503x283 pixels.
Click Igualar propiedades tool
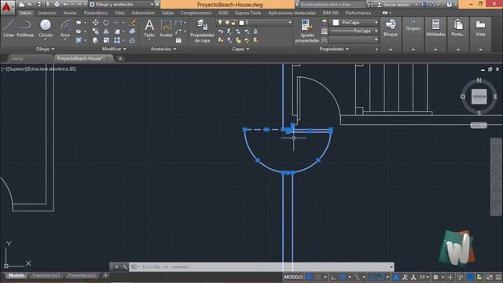tap(307, 31)
